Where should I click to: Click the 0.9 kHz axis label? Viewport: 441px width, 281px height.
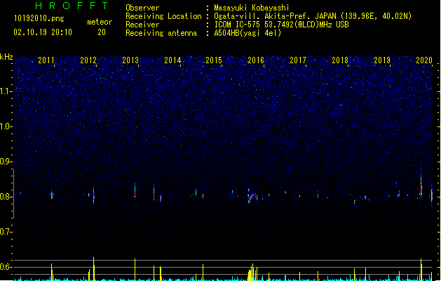pyautogui.click(x=6, y=162)
